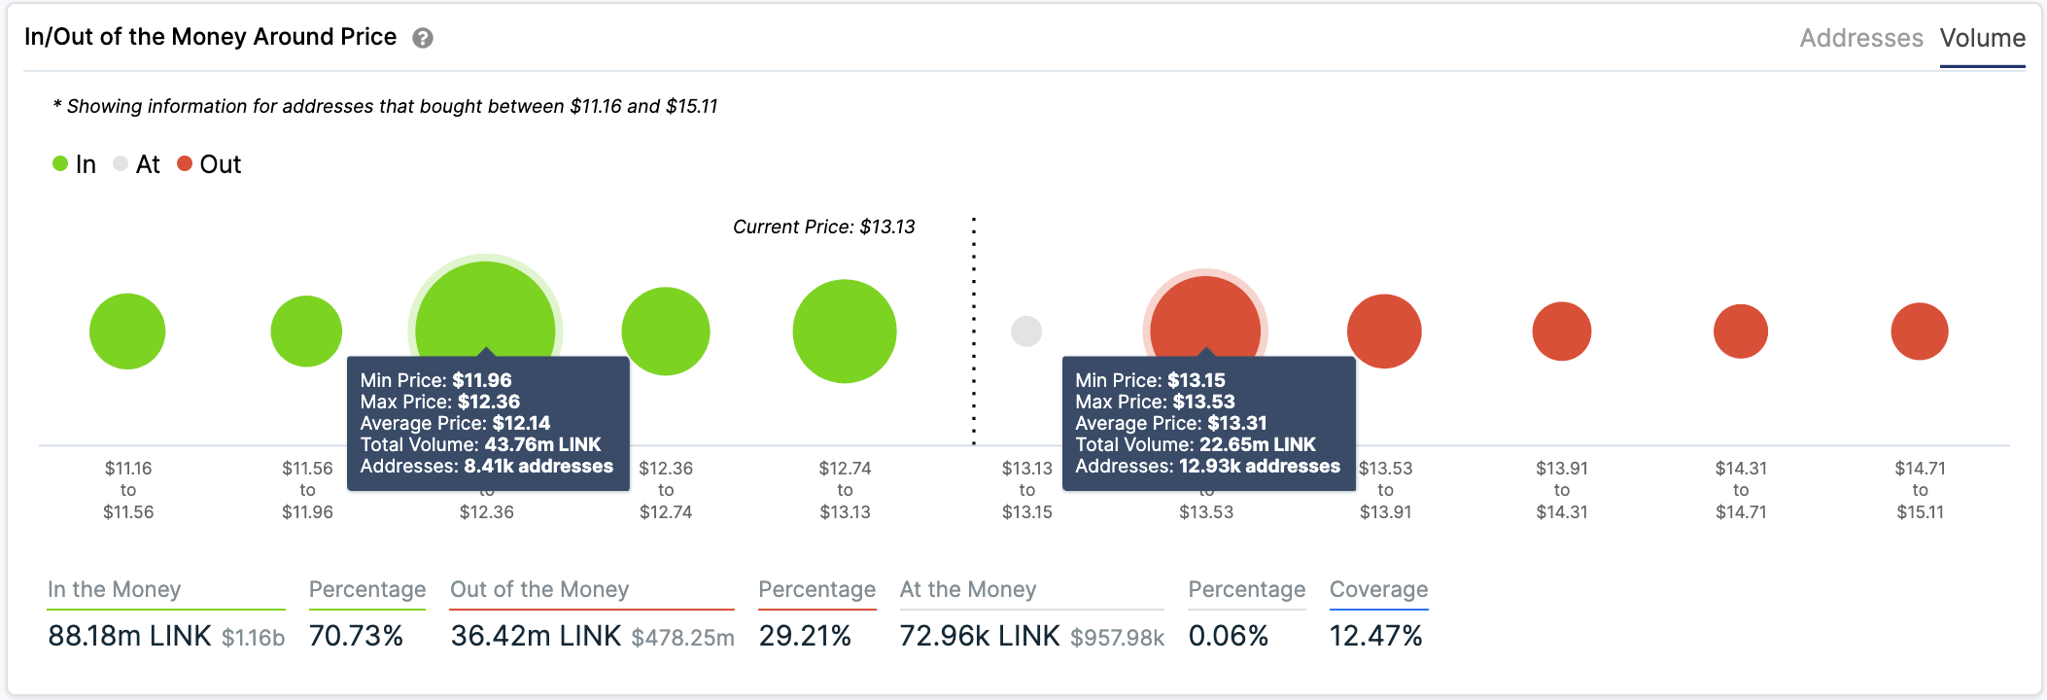The image size is (2047, 700).
Task: Click the In the Money 88.18m LINK value
Action: [x=129, y=636]
